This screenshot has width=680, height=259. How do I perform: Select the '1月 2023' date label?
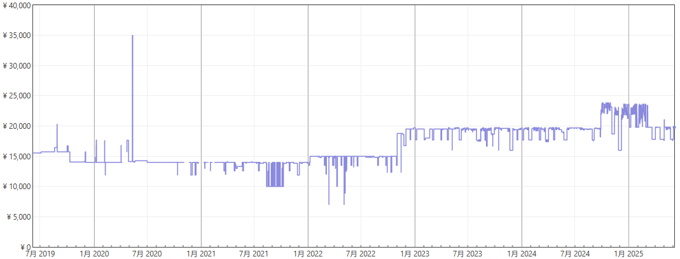click(x=415, y=254)
